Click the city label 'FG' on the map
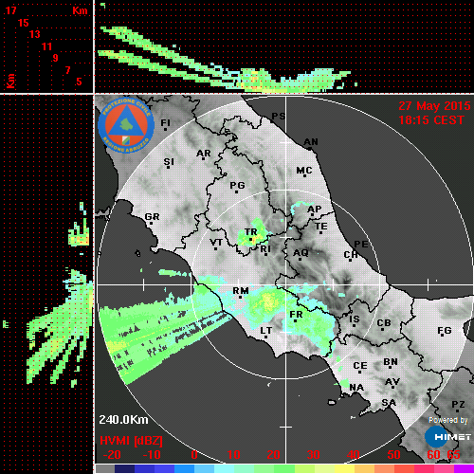The width and height of the screenshot is (474, 474). [x=445, y=331]
